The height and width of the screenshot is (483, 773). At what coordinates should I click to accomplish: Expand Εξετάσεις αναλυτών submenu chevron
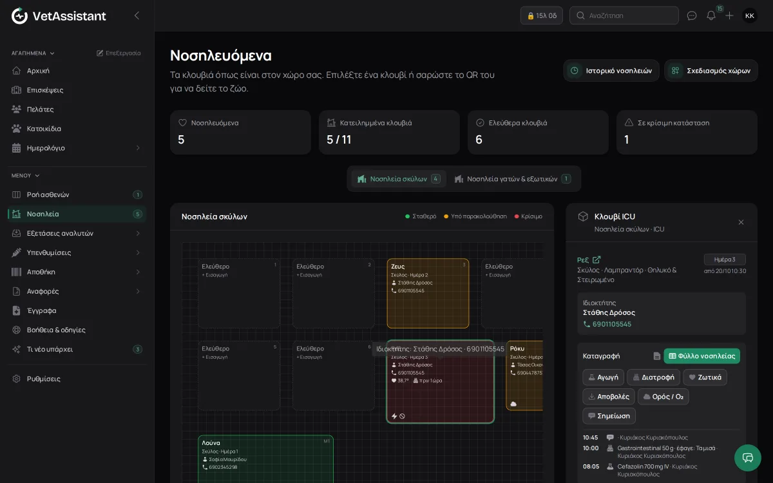[137, 233]
